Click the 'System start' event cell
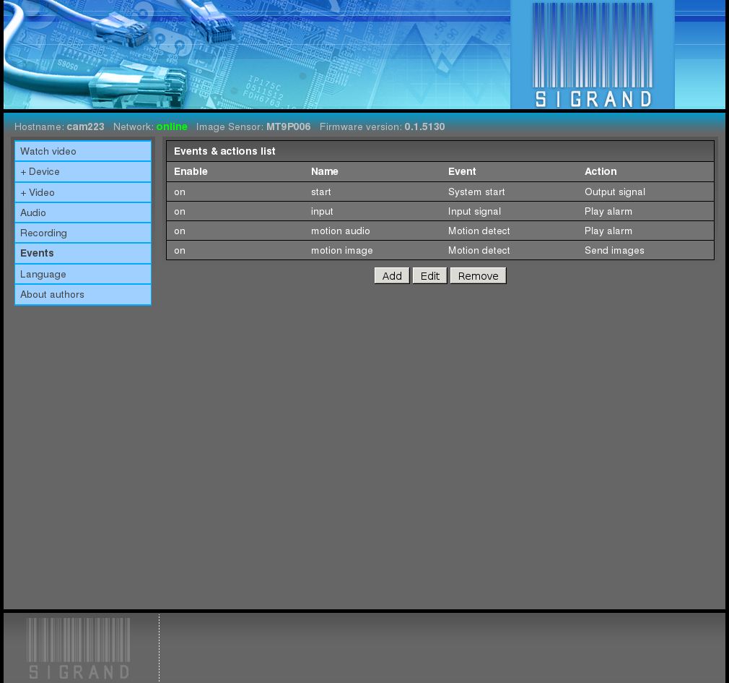729x683 pixels. tap(476, 192)
